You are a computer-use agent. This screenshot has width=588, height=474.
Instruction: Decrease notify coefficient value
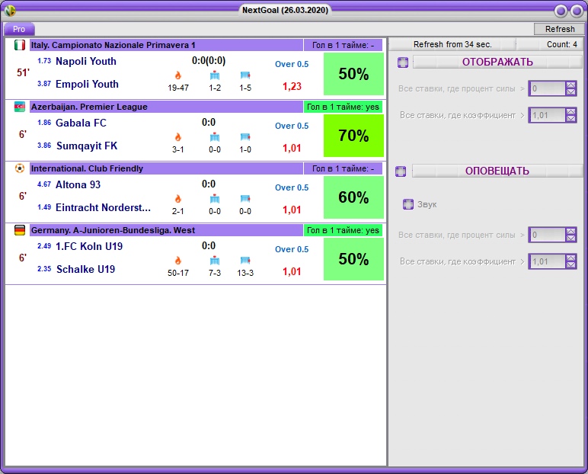(570, 265)
